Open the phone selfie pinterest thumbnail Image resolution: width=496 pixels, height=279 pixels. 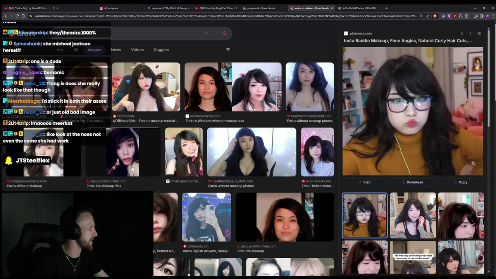(x=207, y=217)
